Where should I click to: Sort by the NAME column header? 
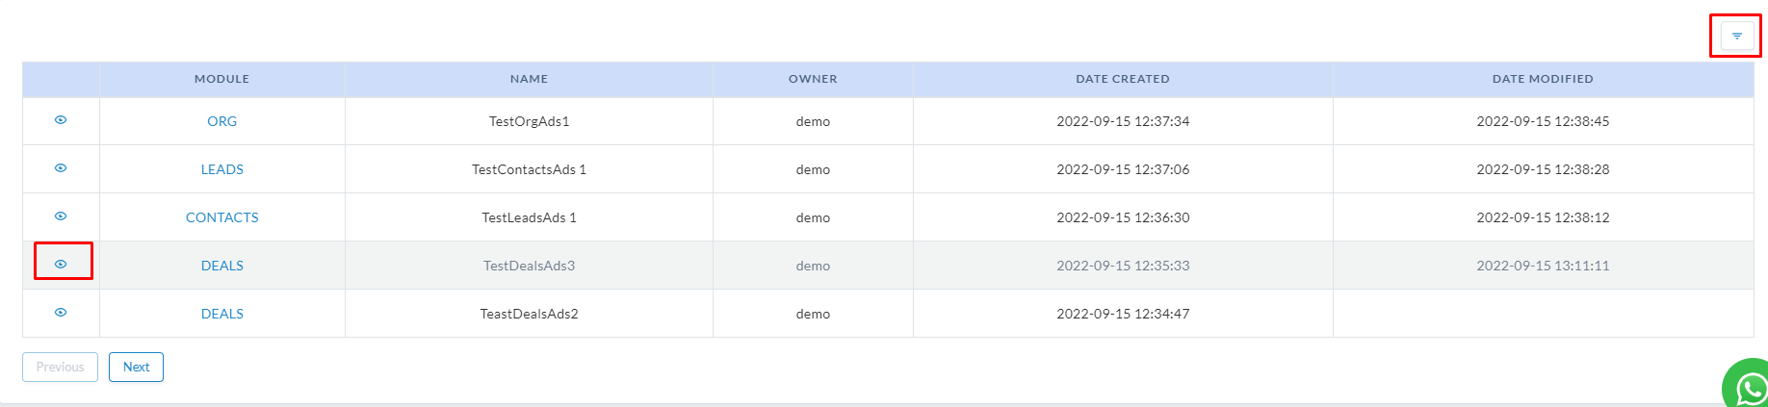point(529,79)
